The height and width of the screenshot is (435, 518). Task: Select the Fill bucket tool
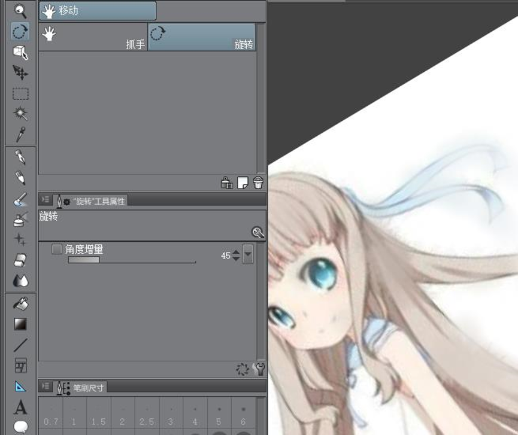pyautogui.click(x=20, y=304)
